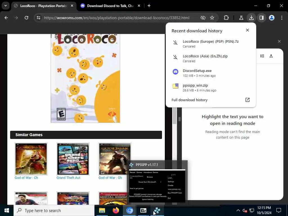This screenshot has width=288, height=216.
Task: Open 7-Zip from the taskbar
Action: (143, 210)
